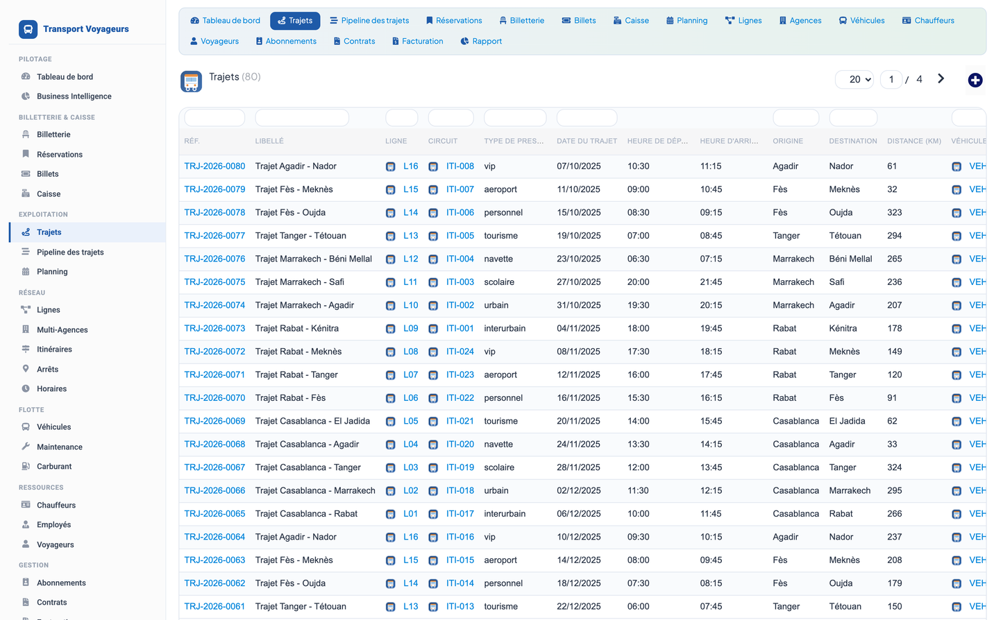Click the Billets ticket icon in sidebar
This screenshot has width=1003, height=620.
[x=26, y=174]
